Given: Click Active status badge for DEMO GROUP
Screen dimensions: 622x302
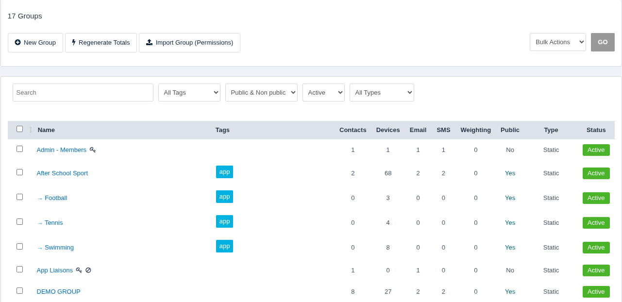Looking at the screenshot, I should pos(596,292).
